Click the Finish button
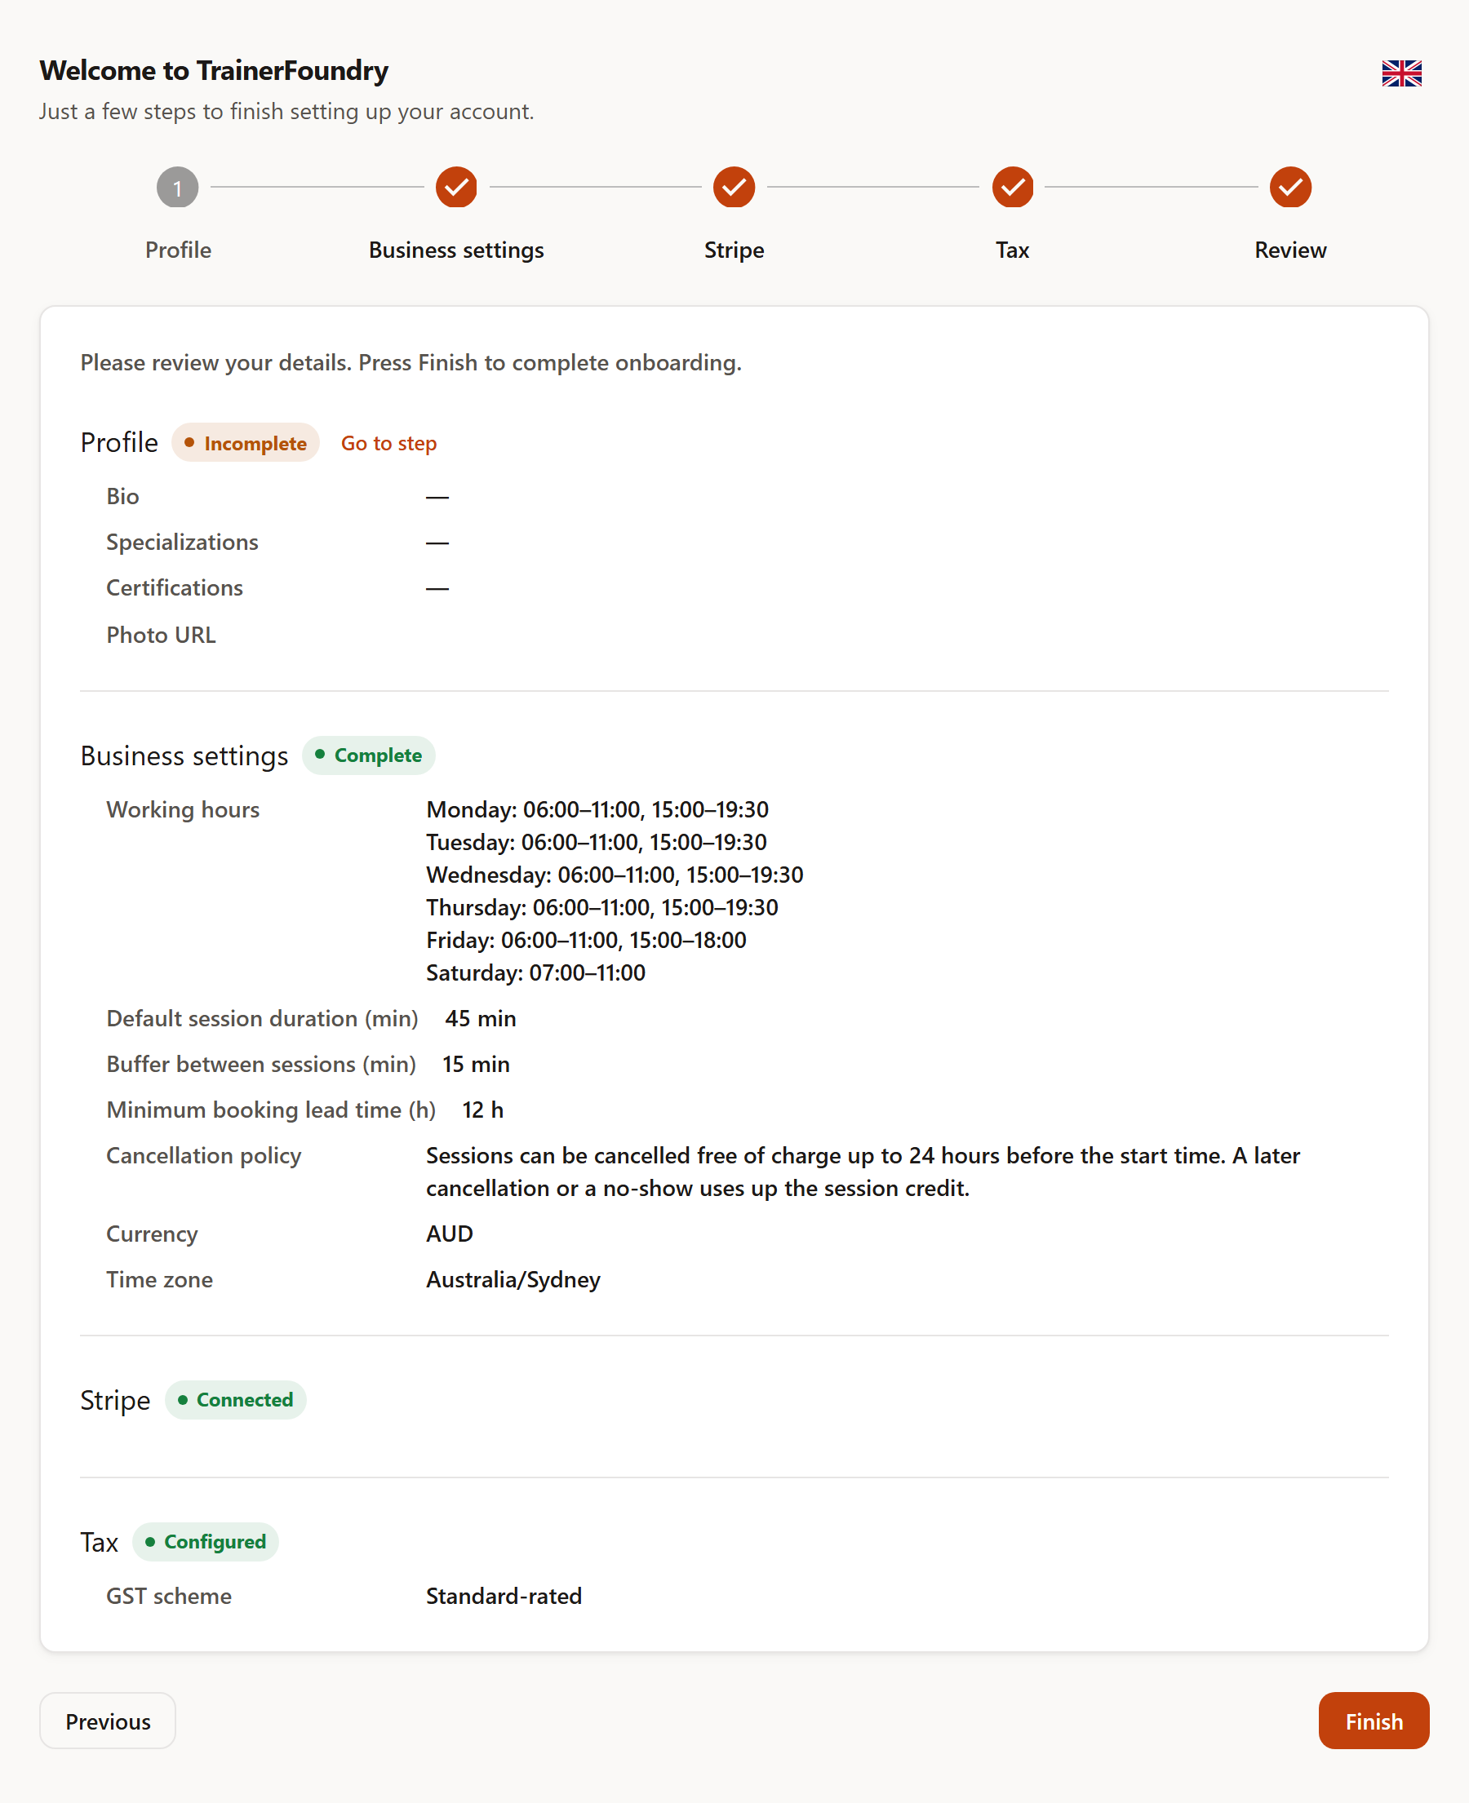The image size is (1469, 1803). pyautogui.click(x=1374, y=1721)
